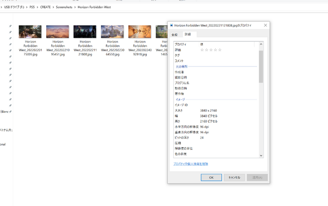The image size is (328, 206).
Task: Switch to the 全般 tab
Action: pos(175,34)
